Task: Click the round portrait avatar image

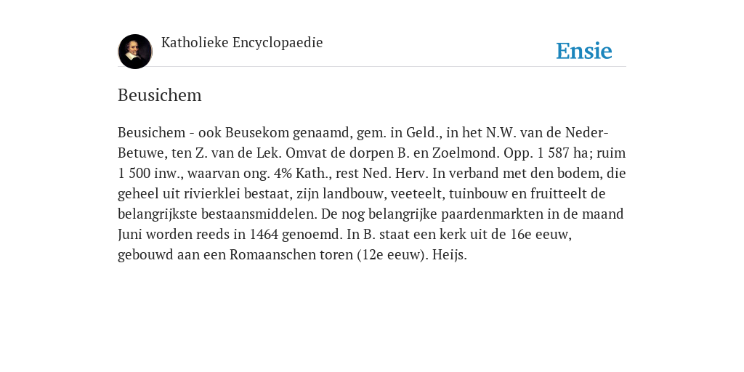Action: [x=135, y=52]
